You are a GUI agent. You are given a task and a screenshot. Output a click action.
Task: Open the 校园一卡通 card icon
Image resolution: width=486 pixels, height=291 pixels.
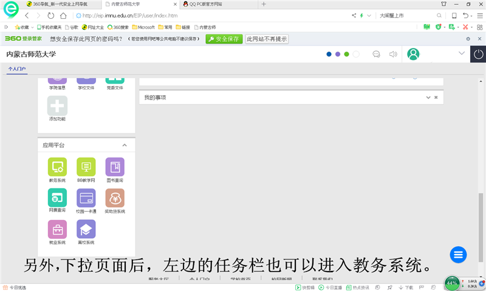[86, 198]
